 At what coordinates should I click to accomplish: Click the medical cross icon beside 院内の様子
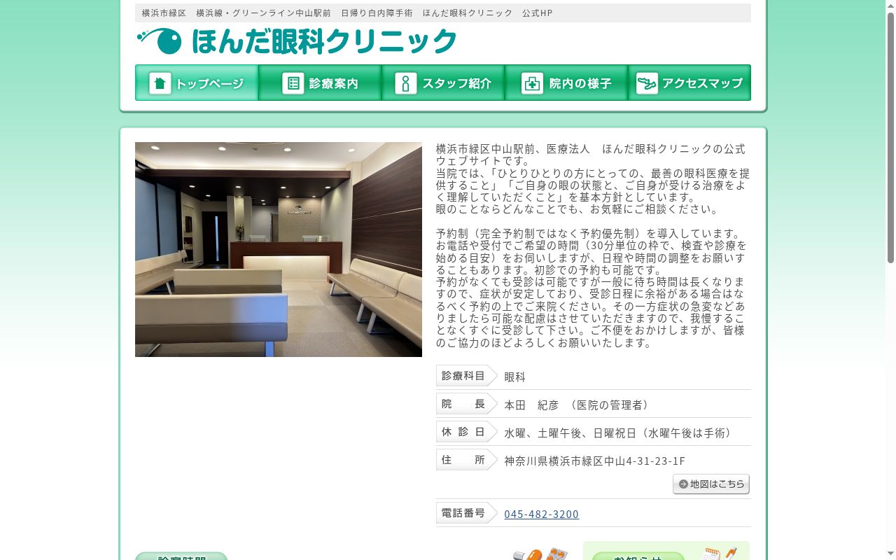(x=532, y=83)
